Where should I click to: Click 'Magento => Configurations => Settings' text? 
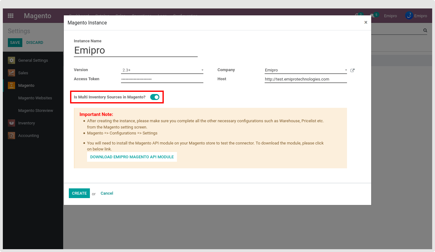coord(122,133)
